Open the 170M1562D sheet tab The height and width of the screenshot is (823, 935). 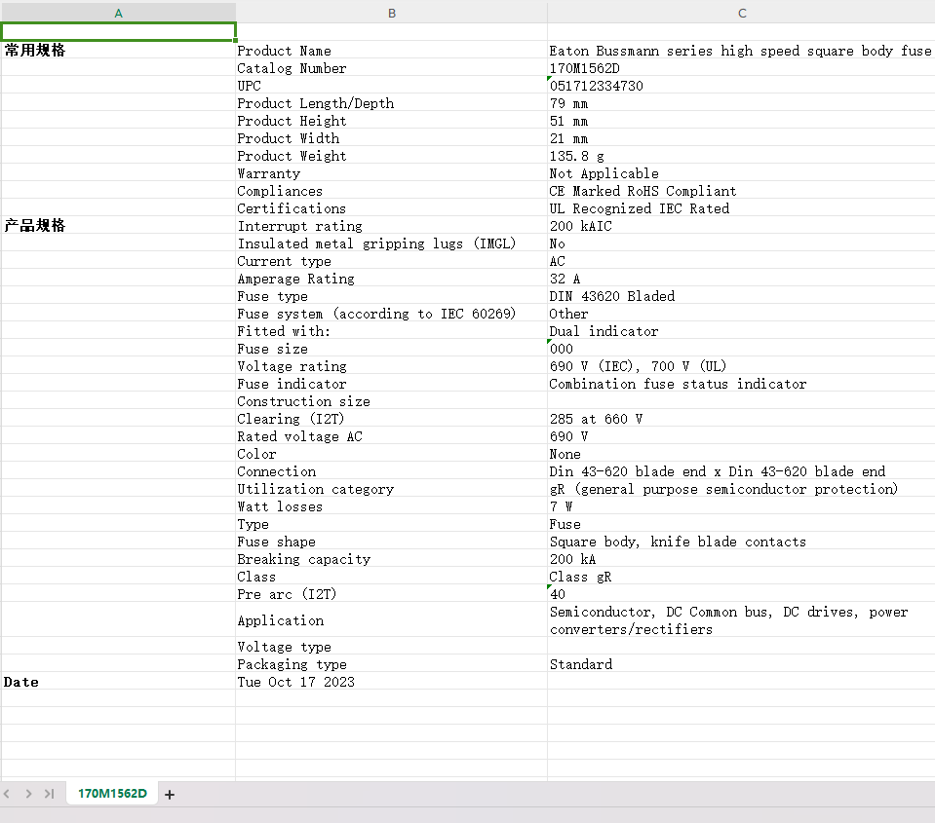(x=112, y=793)
